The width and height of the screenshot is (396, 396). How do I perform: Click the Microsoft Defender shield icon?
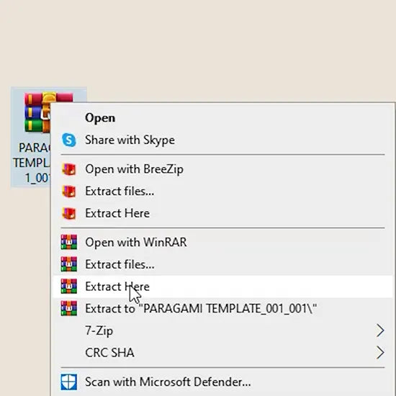(69, 382)
